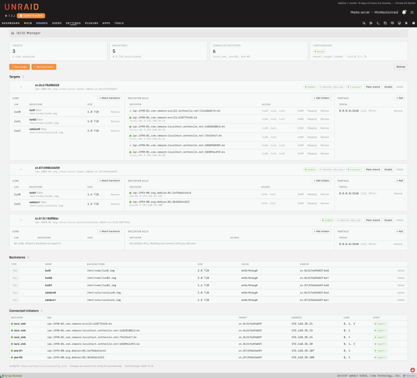This screenshot has width=417, height=378.
Task: Remove lun2 satalun0 from first target
Action: pos(115,131)
